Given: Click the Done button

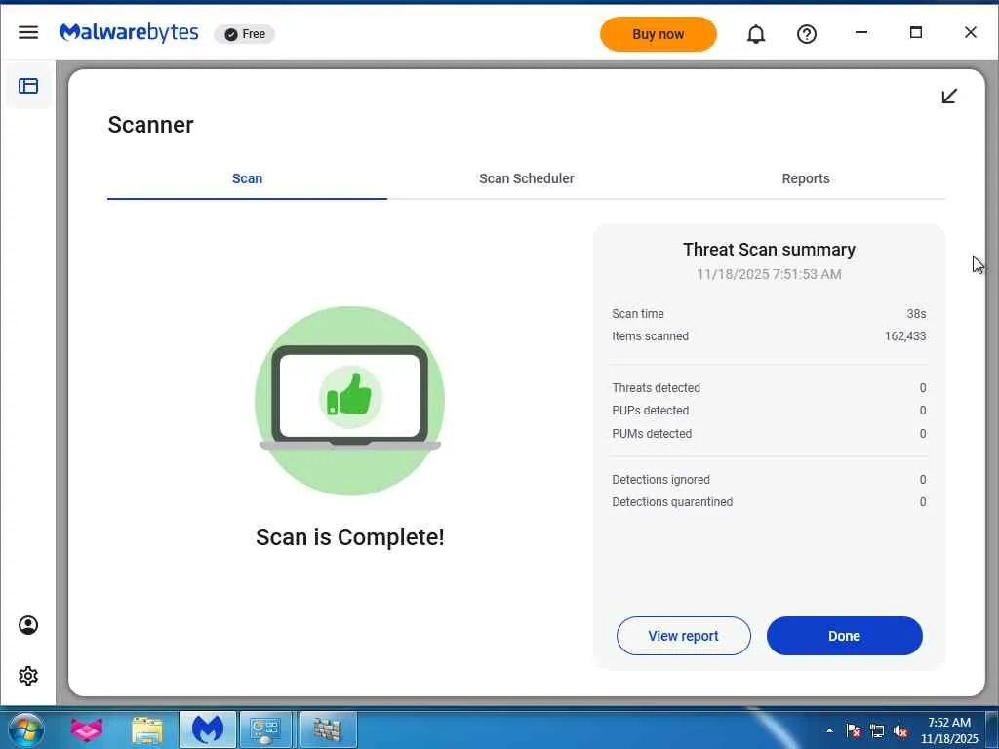Looking at the screenshot, I should click(844, 636).
